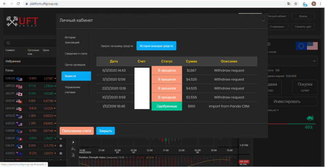Click the $3,555 amount cell
Image resolution: width=325 pixels, height=167 pixels.
[x=191, y=97]
